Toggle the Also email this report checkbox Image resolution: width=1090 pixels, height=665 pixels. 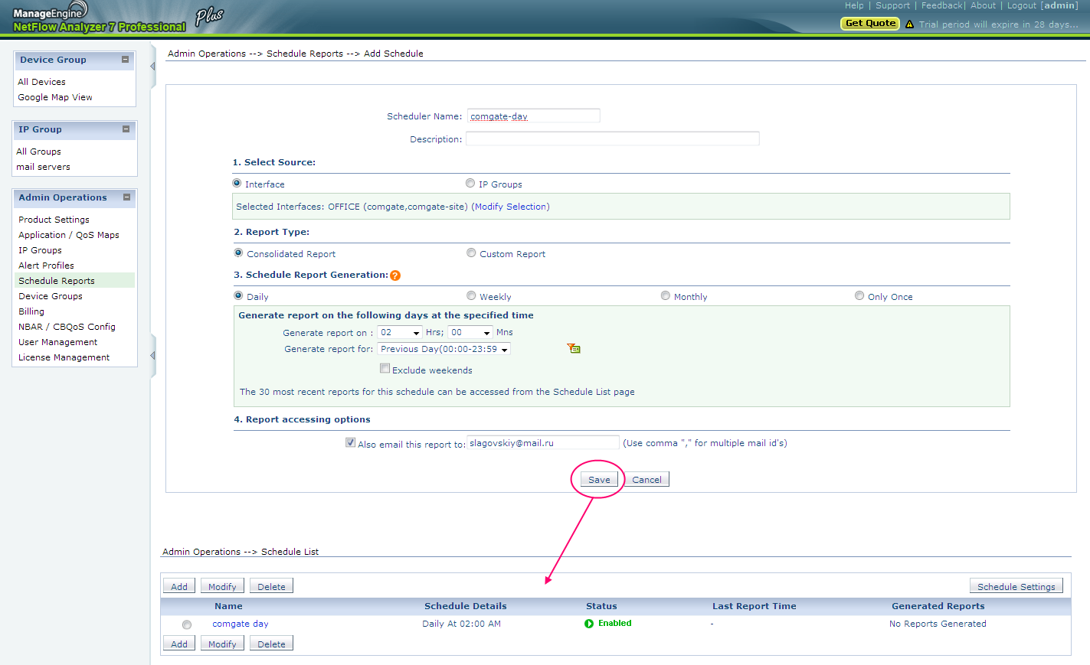pos(350,442)
